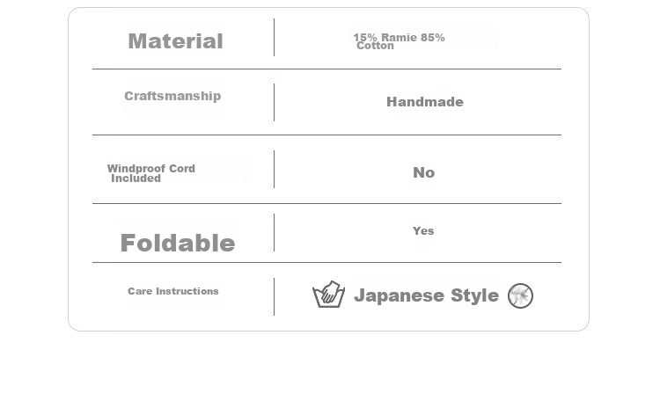
Task: Click the Japanese Style text
Action: (427, 295)
